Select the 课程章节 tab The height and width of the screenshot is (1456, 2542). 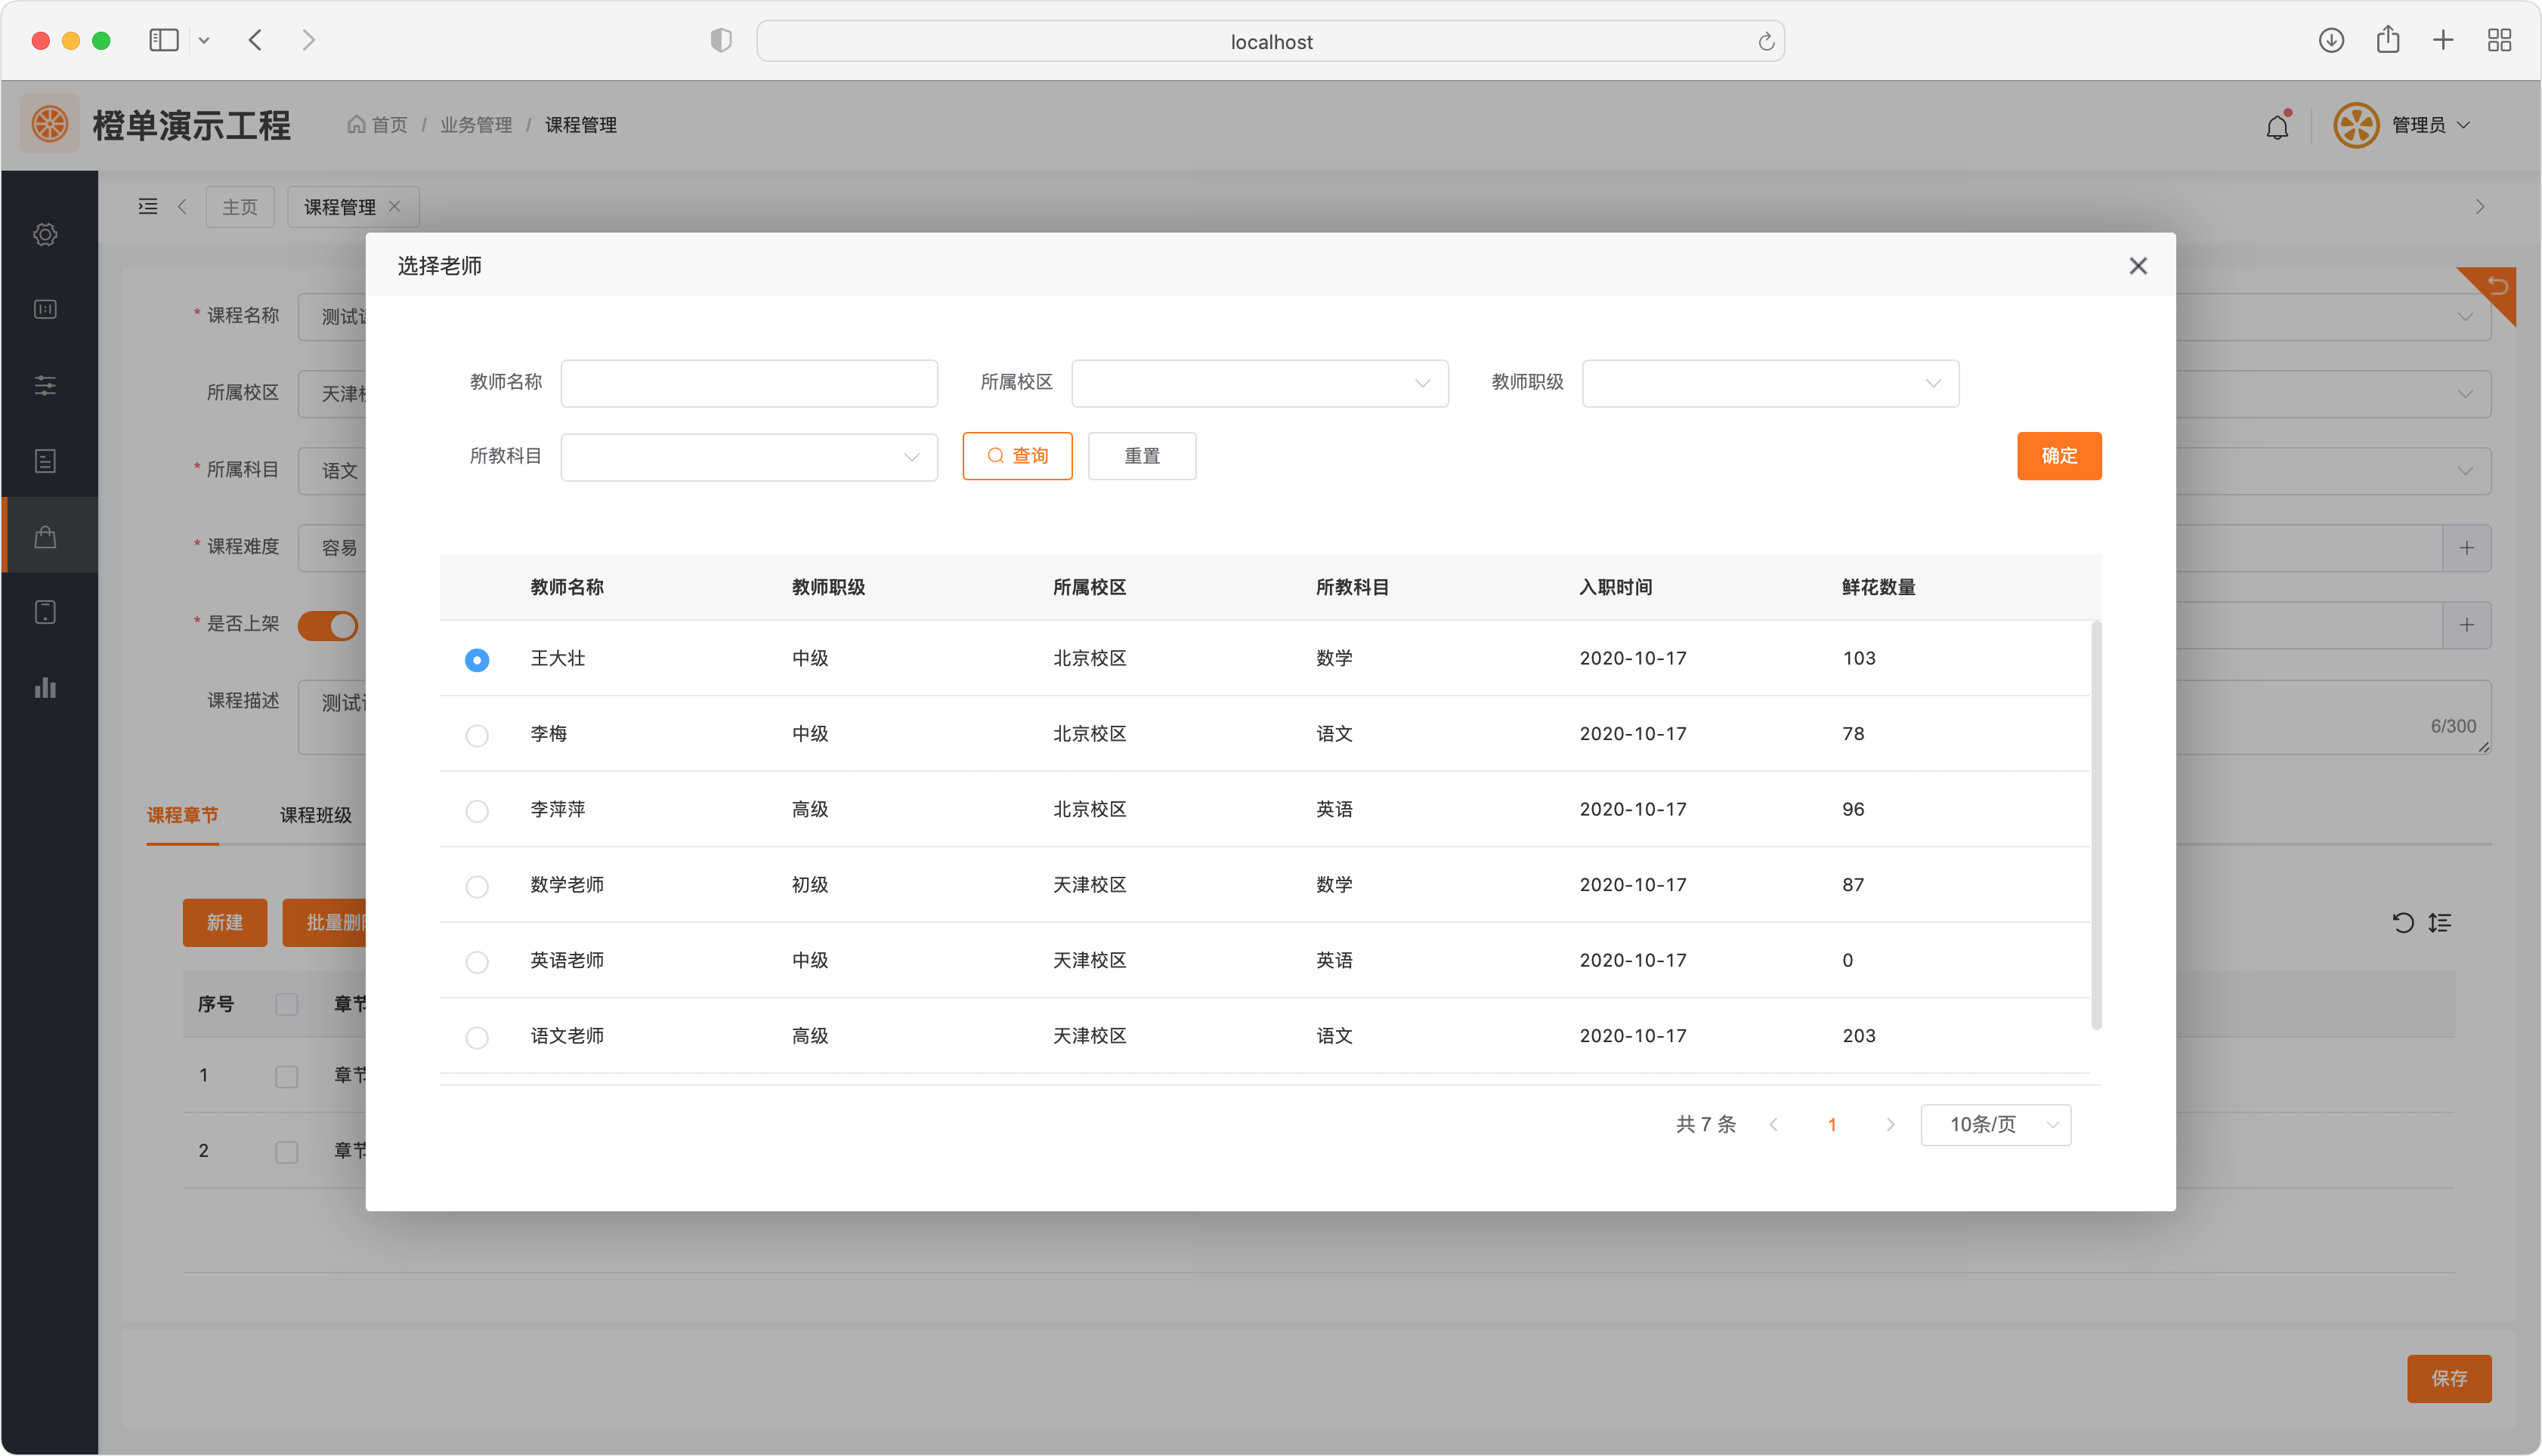point(182,815)
